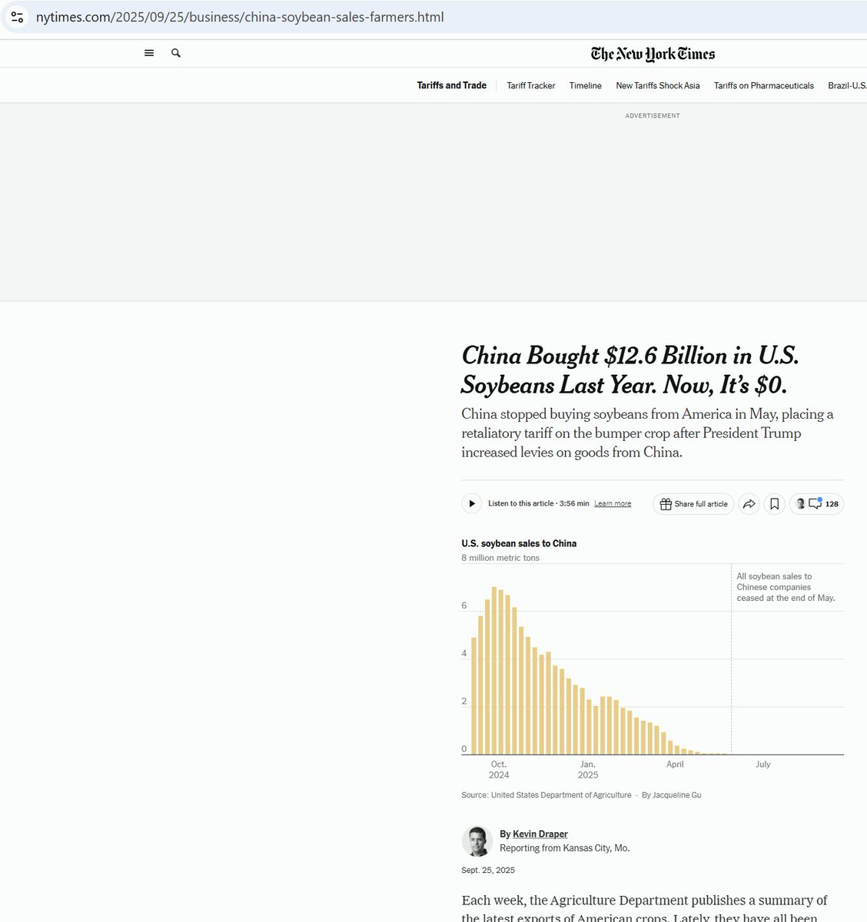Click the '8 million metric tons' label

click(500, 558)
